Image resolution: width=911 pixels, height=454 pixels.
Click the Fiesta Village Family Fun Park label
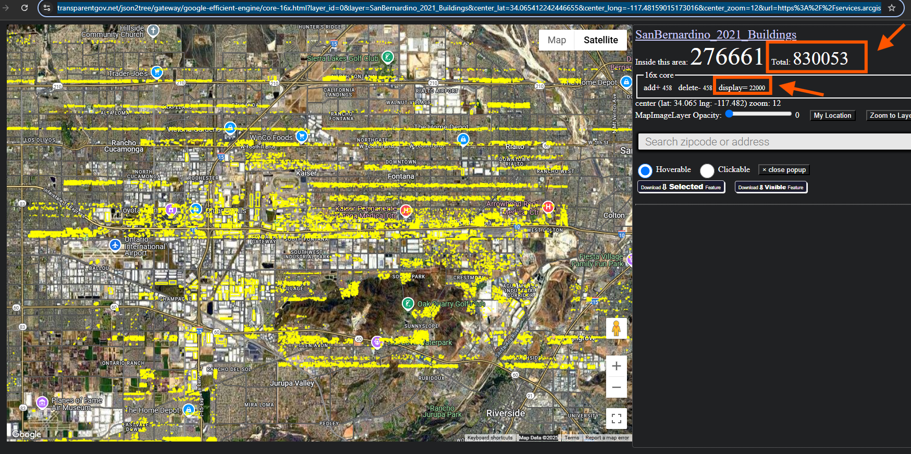click(x=598, y=260)
